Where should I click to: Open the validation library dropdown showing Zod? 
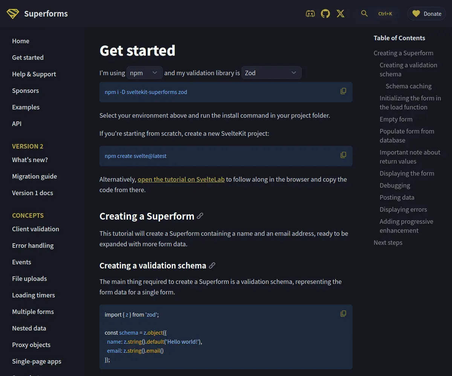click(x=272, y=73)
